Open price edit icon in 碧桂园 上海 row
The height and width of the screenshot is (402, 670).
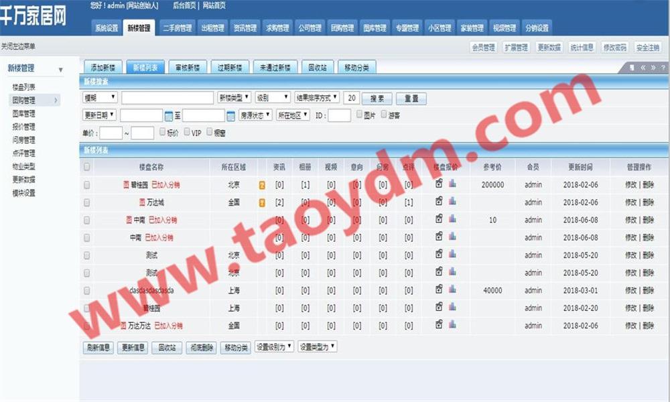[439, 307]
